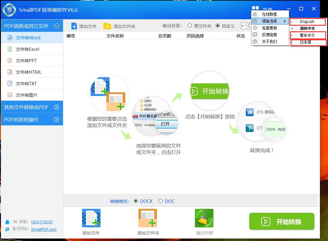Image resolution: width=328 pixels, height=241 pixels.
Task: Select 文件转Word in the sidebar
Action: click(x=32, y=37)
